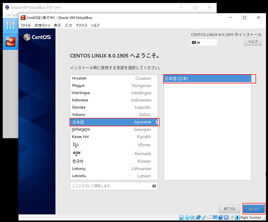The height and width of the screenshot is (222, 268).
Task: Open the 表示 menu
Action: (57, 25)
